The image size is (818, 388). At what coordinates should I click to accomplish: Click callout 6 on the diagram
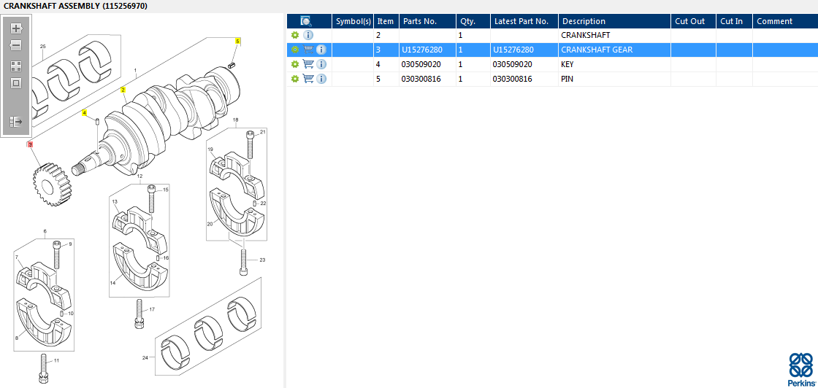[x=45, y=230]
